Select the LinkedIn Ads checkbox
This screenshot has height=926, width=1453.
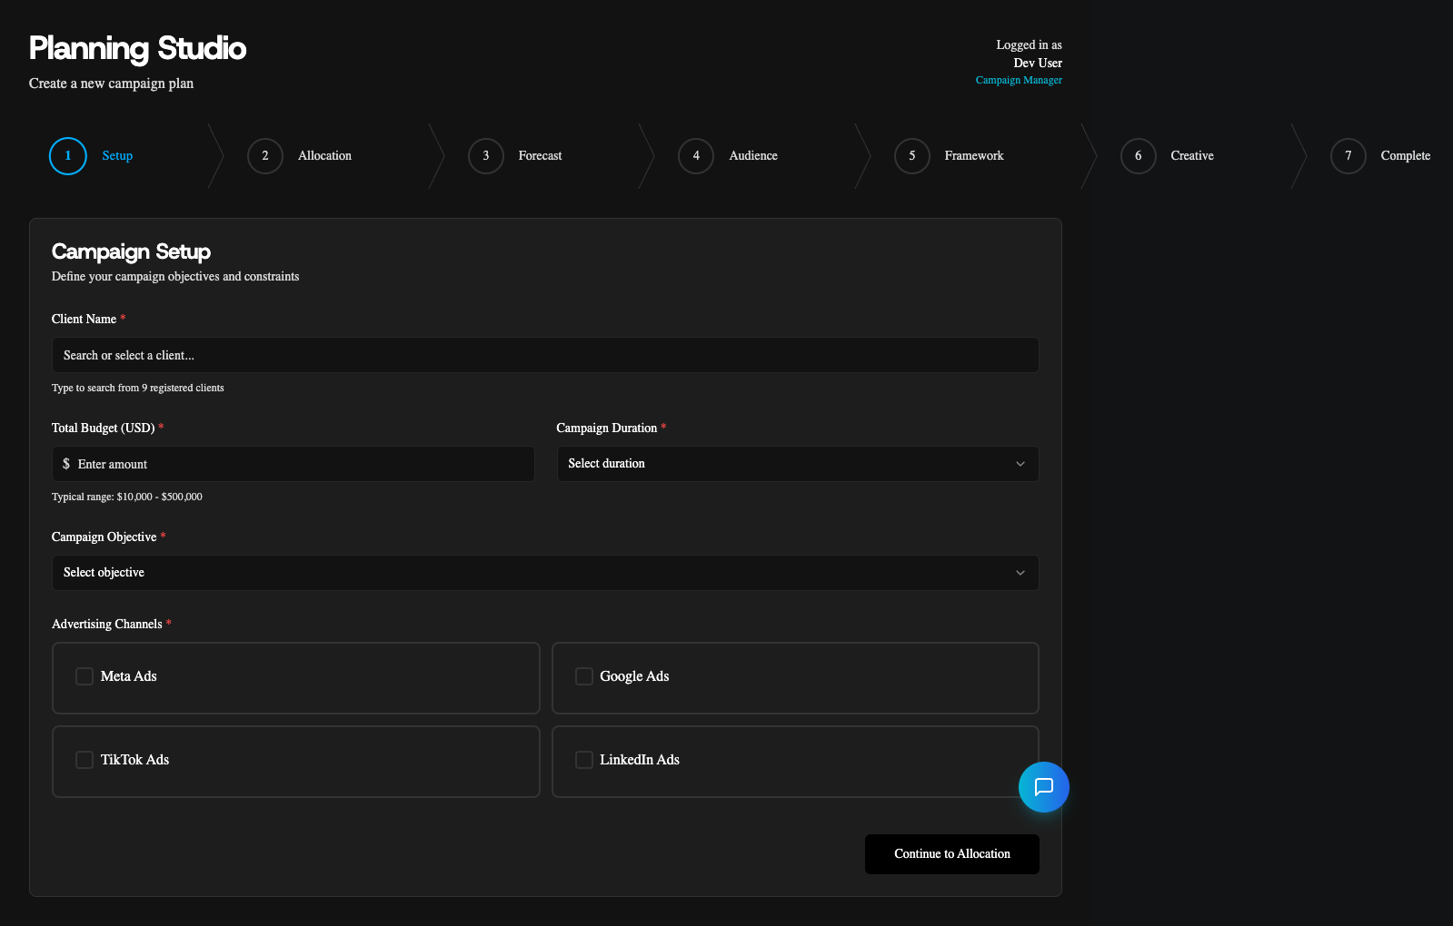(584, 760)
